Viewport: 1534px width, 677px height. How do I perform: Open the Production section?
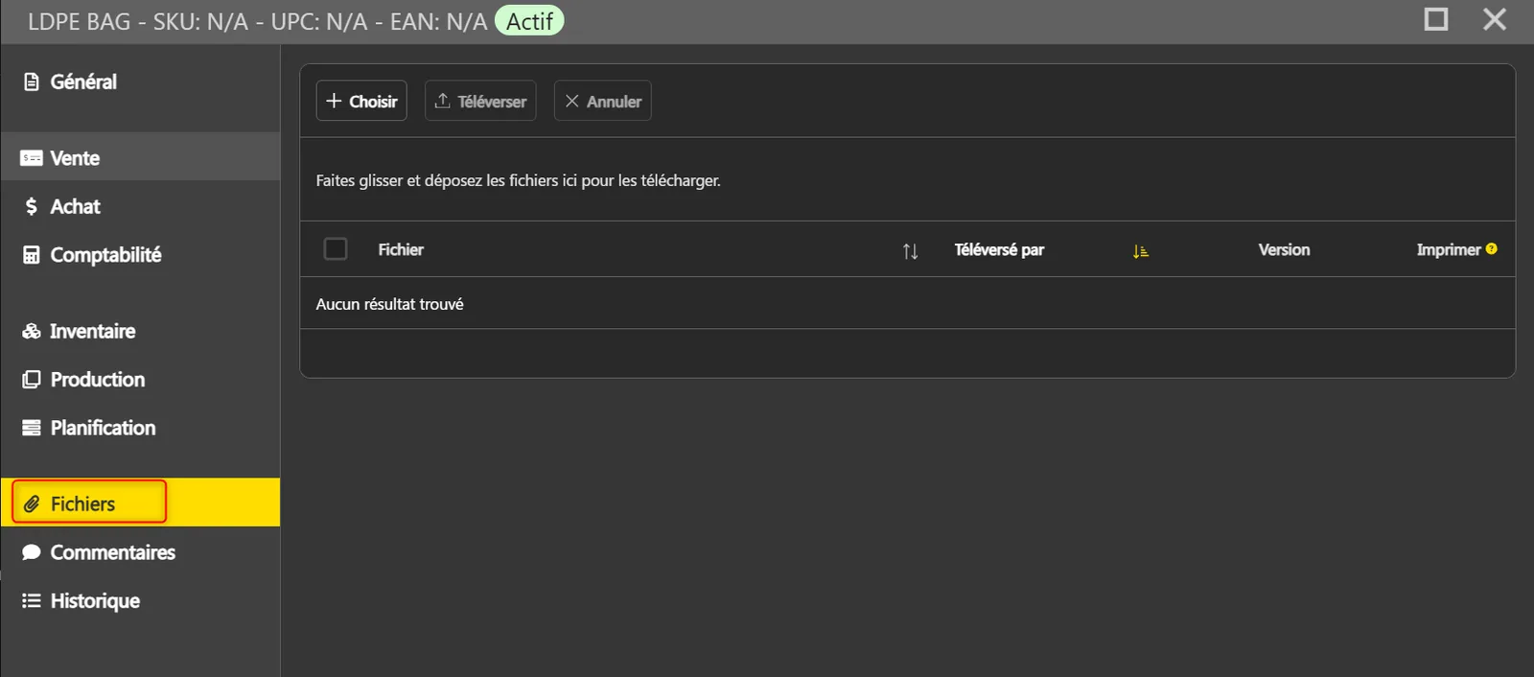(140, 380)
